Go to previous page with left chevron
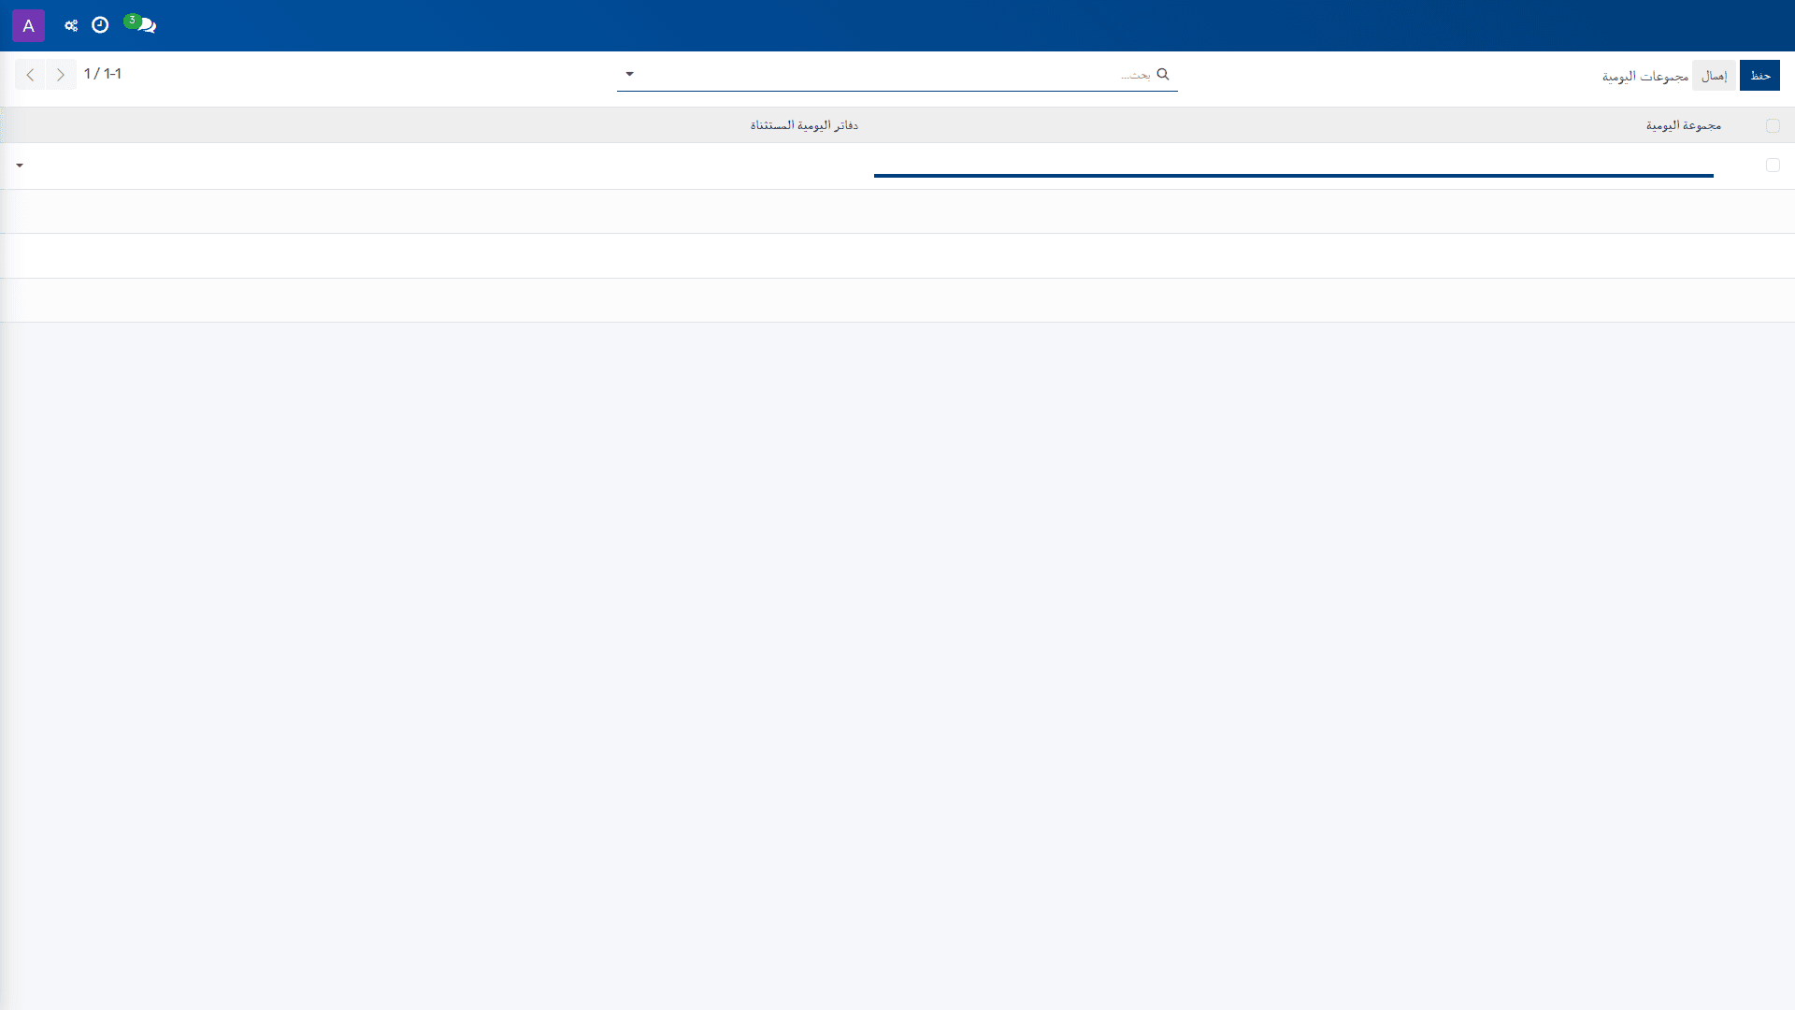The height and width of the screenshot is (1010, 1795). (x=30, y=75)
